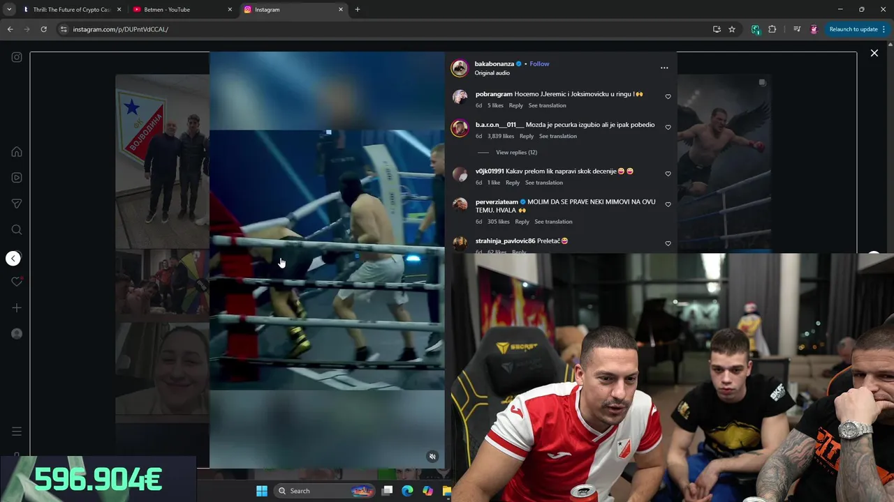Open Messages paper-plane icon in sidebar
The width and height of the screenshot is (894, 502).
tap(17, 204)
